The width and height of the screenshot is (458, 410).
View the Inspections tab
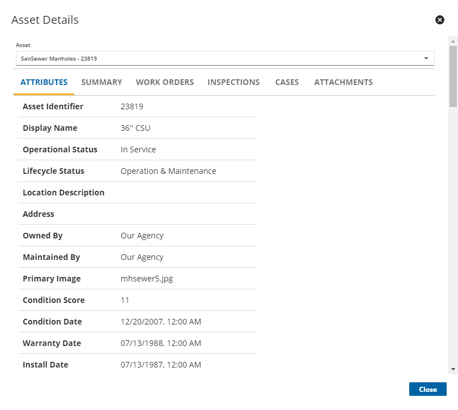[234, 82]
